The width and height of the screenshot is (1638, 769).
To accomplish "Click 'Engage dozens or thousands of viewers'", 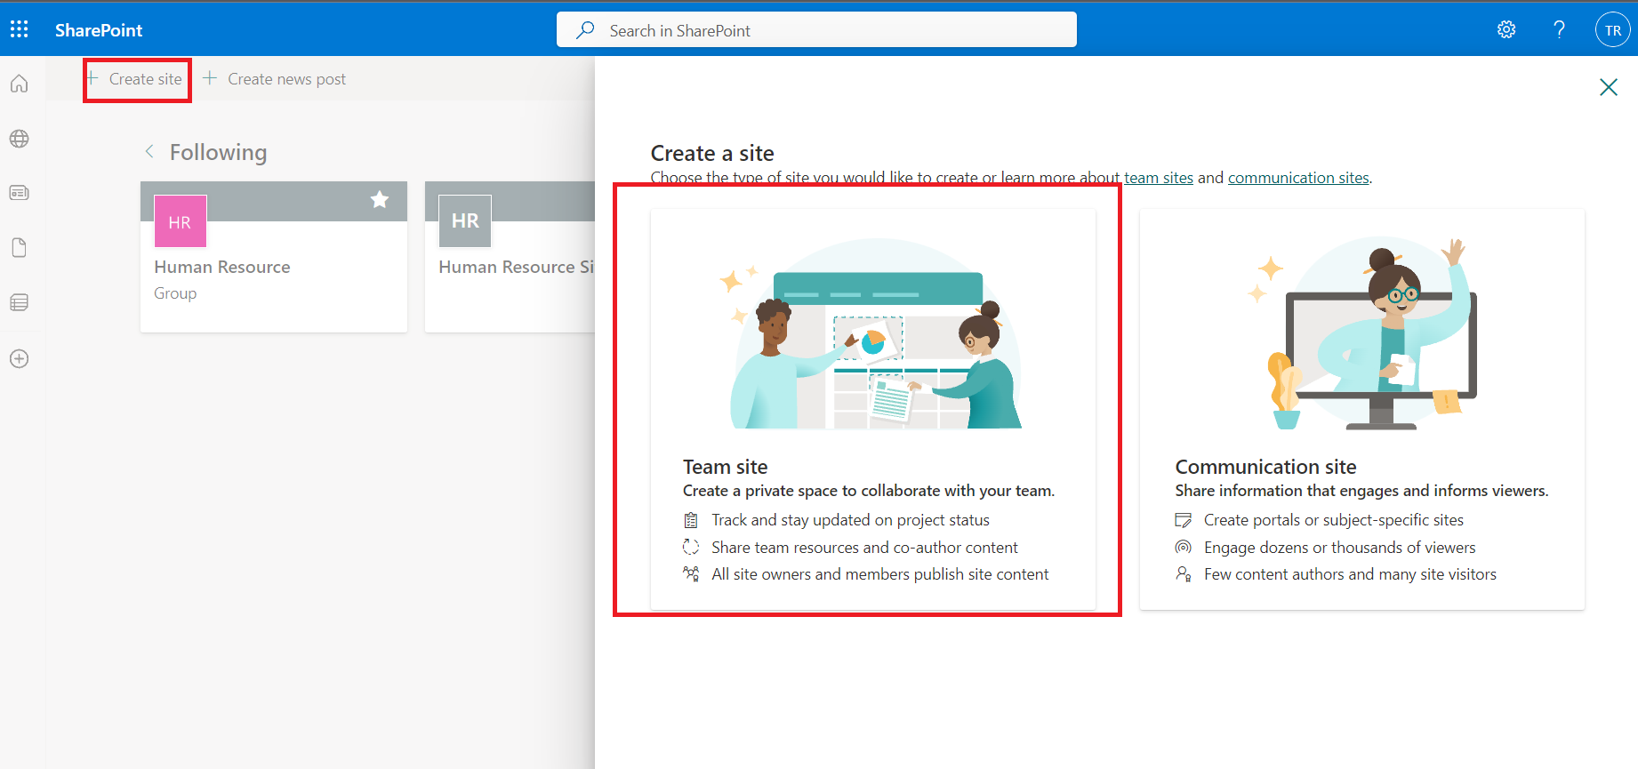I will tap(1339, 548).
